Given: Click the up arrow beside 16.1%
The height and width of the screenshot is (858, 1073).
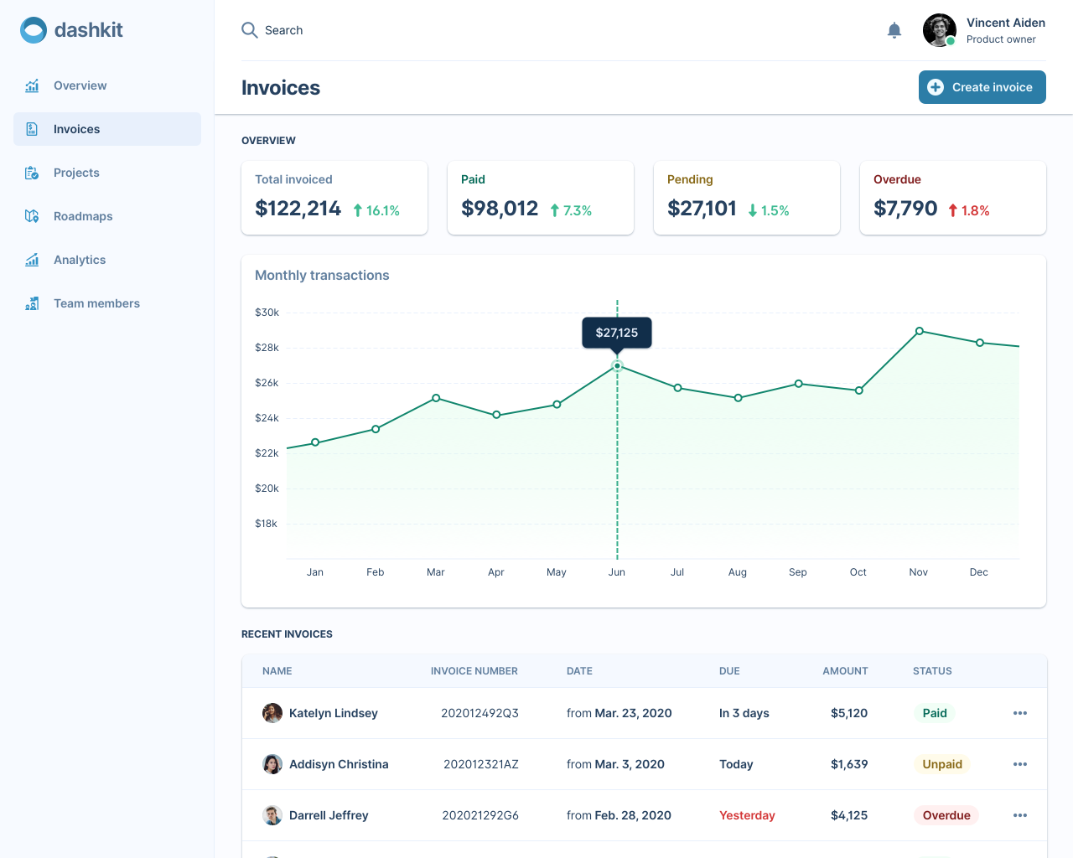Looking at the screenshot, I should pyautogui.click(x=358, y=210).
